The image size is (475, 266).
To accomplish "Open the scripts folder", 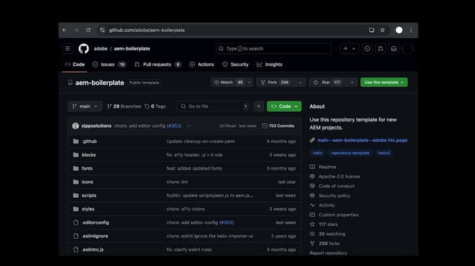I will tap(89, 196).
